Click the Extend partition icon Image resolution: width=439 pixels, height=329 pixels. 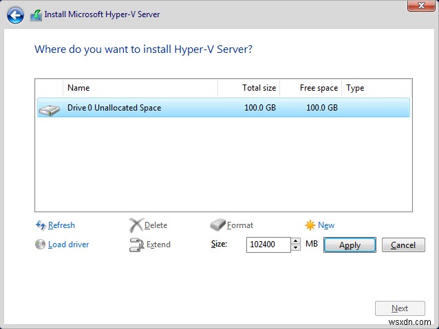click(x=136, y=245)
